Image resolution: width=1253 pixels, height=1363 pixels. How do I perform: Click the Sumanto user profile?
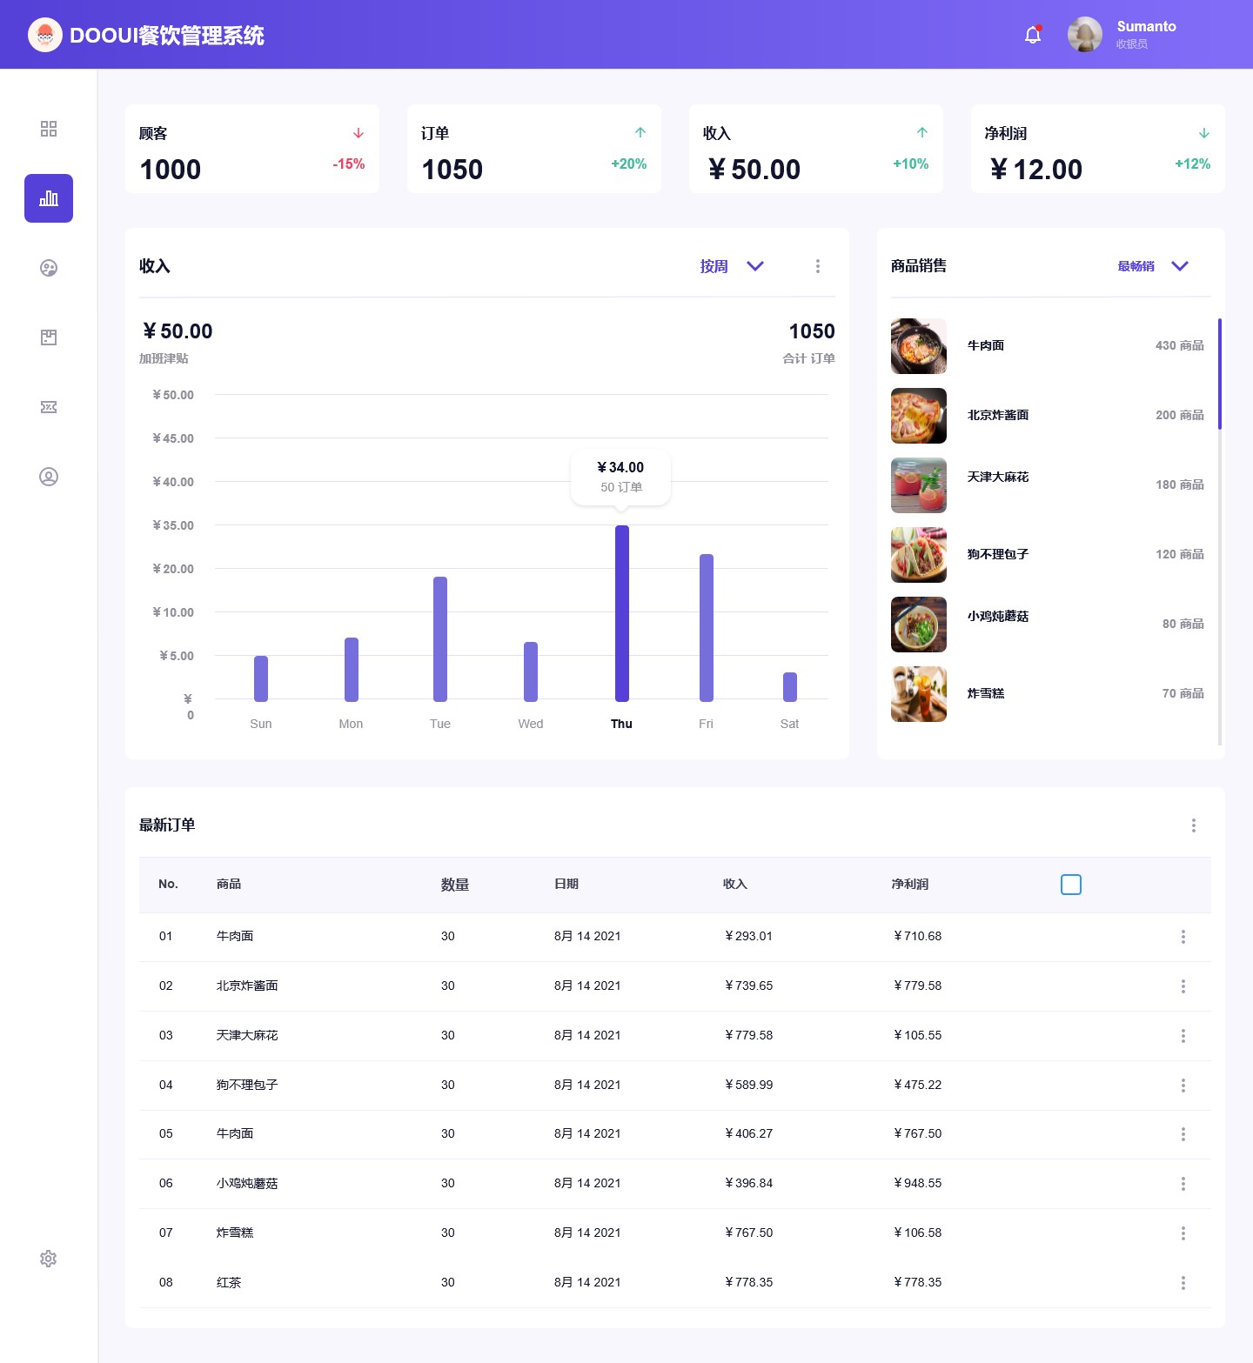[1122, 35]
